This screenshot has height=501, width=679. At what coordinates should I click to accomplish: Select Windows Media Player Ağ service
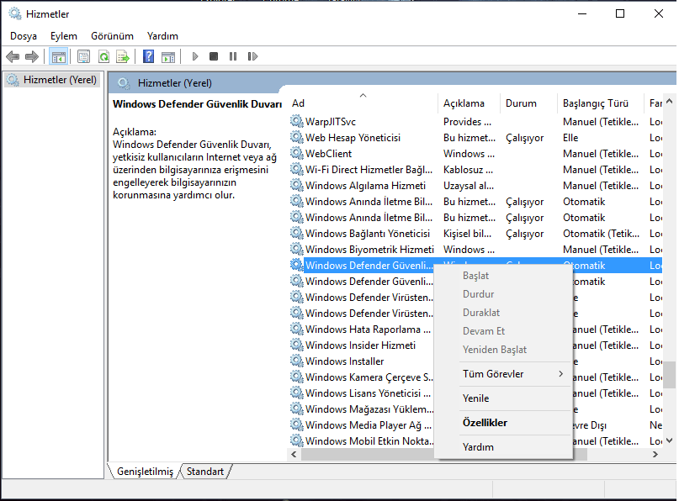(369, 425)
